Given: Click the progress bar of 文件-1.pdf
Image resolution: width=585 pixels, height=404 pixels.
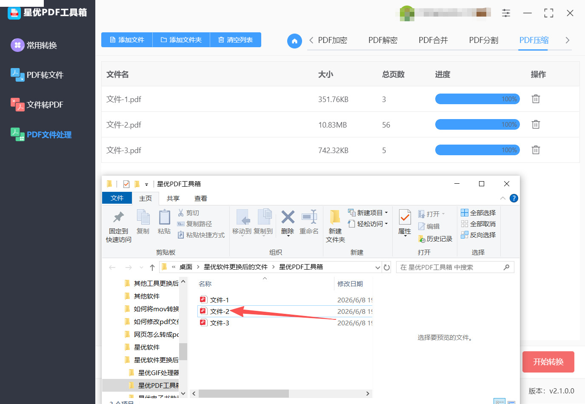Looking at the screenshot, I should click(477, 99).
